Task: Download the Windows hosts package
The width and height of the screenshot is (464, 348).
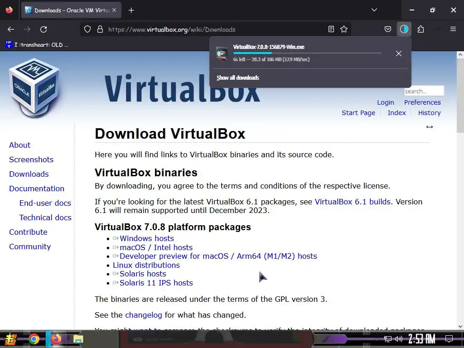Action: (146, 238)
